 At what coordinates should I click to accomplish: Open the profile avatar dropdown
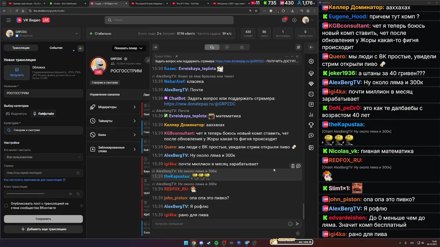[x=308, y=20]
